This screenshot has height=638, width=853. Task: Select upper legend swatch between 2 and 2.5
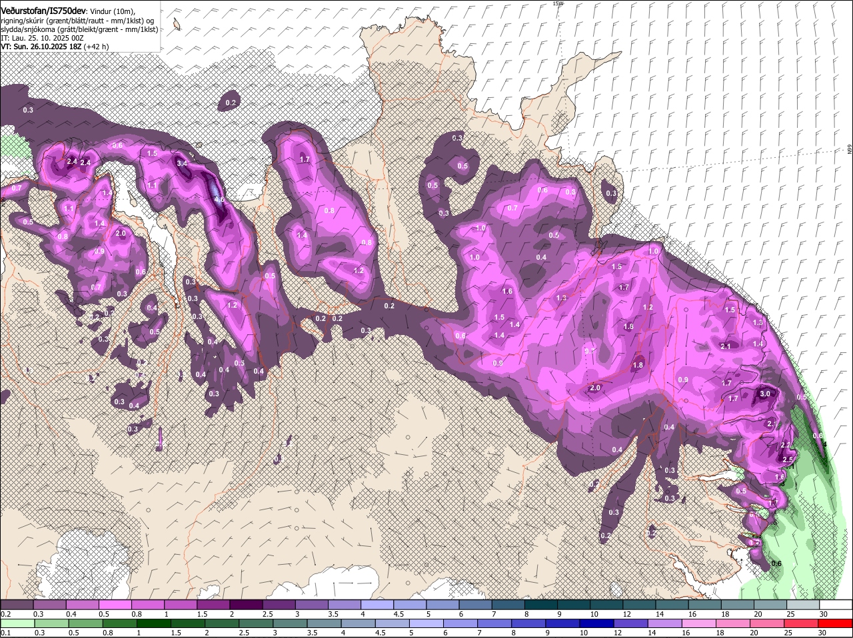pyautogui.click(x=247, y=605)
